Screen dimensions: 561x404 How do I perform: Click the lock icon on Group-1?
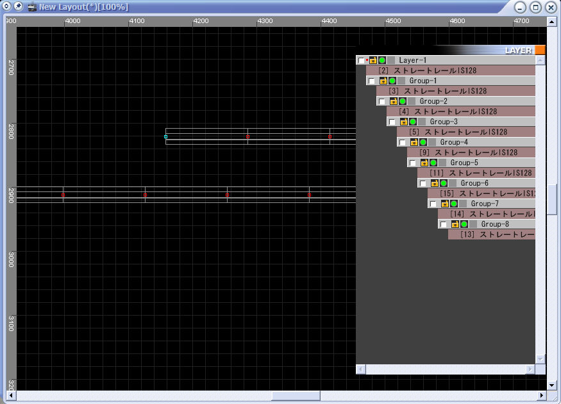pyautogui.click(x=383, y=81)
